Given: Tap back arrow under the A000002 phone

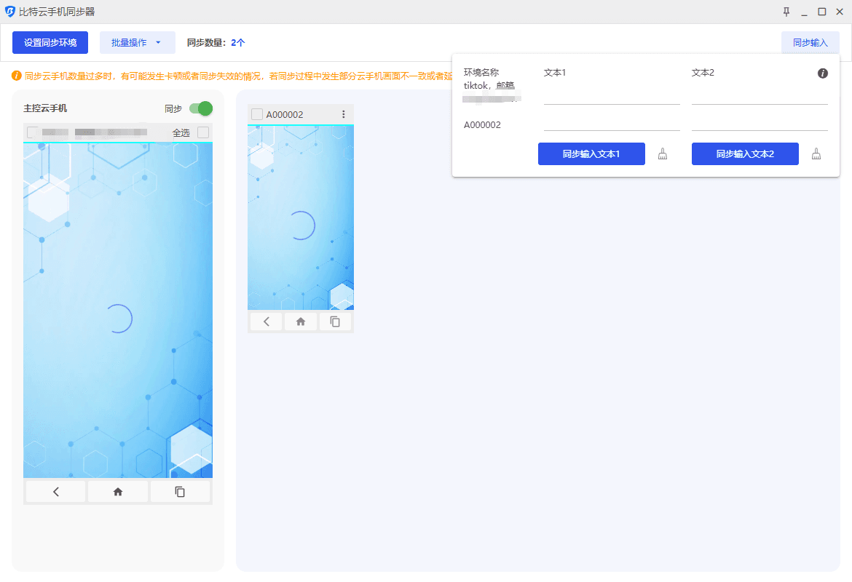Looking at the screenshot, I should [267, 322].
